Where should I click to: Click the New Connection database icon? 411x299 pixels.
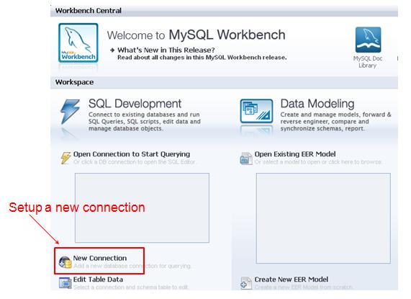[65, 262]
